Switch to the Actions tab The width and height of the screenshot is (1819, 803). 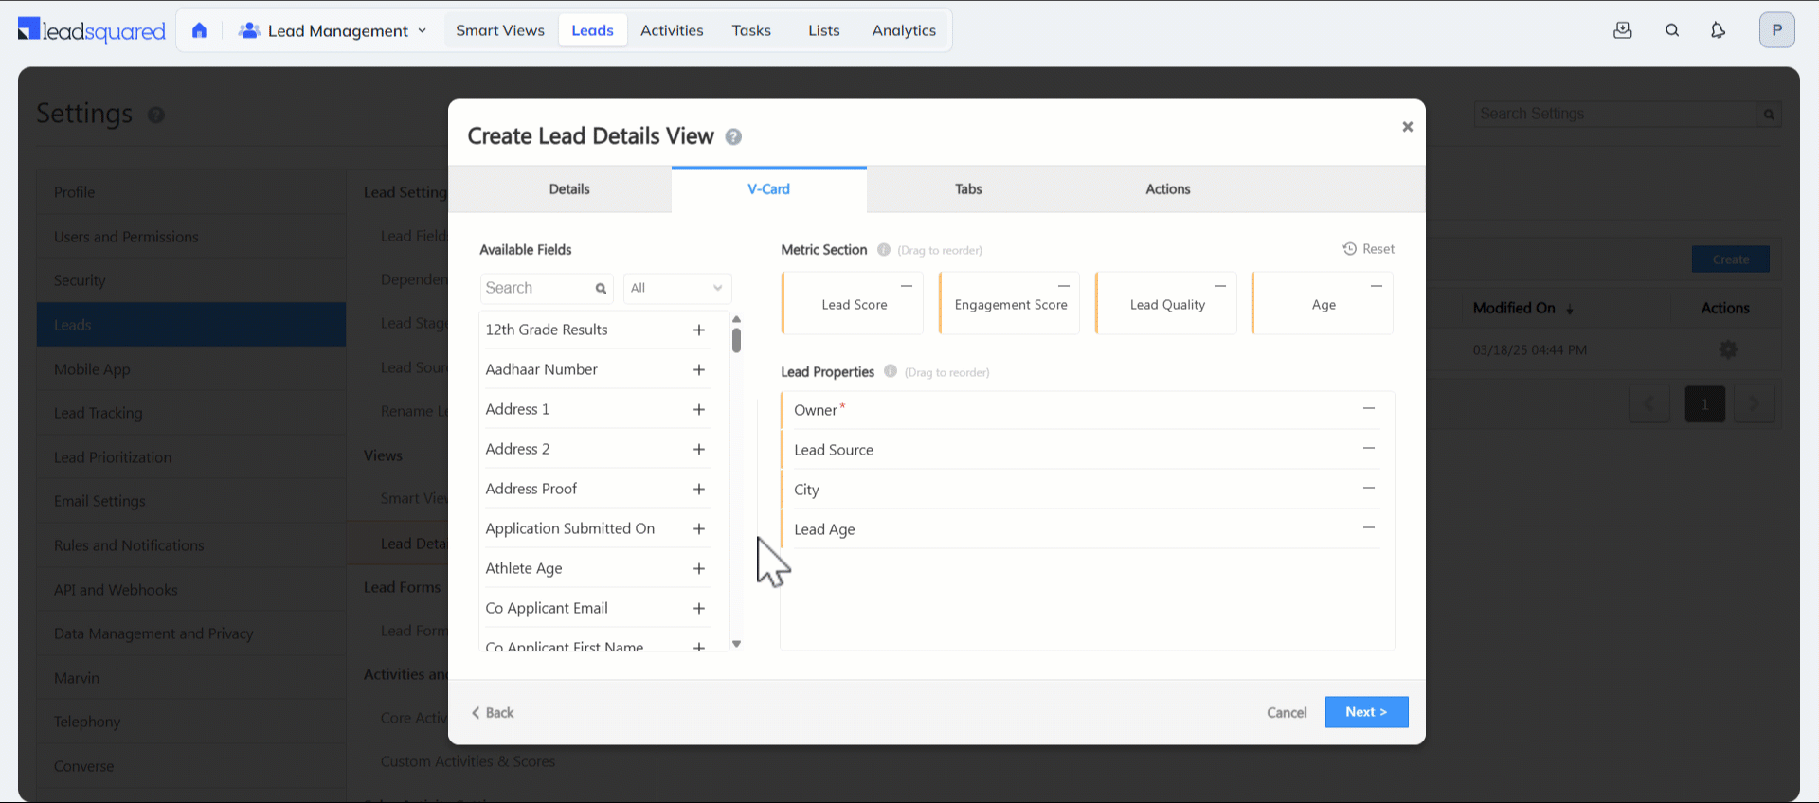tap(1168, 189)
